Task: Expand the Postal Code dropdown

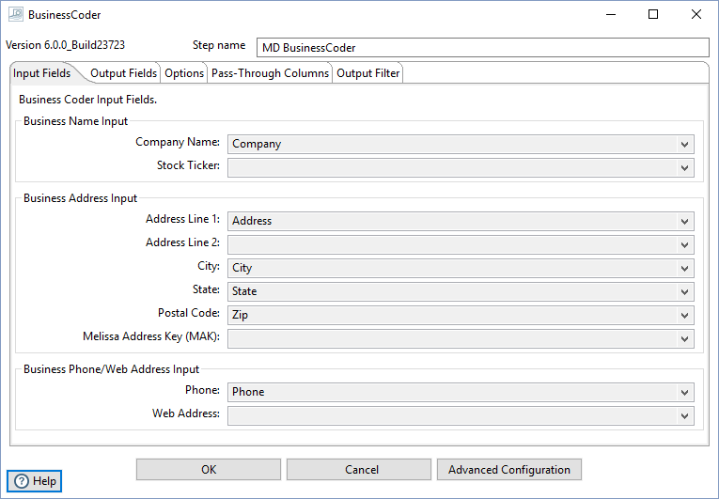Action: tap(683, 315)
